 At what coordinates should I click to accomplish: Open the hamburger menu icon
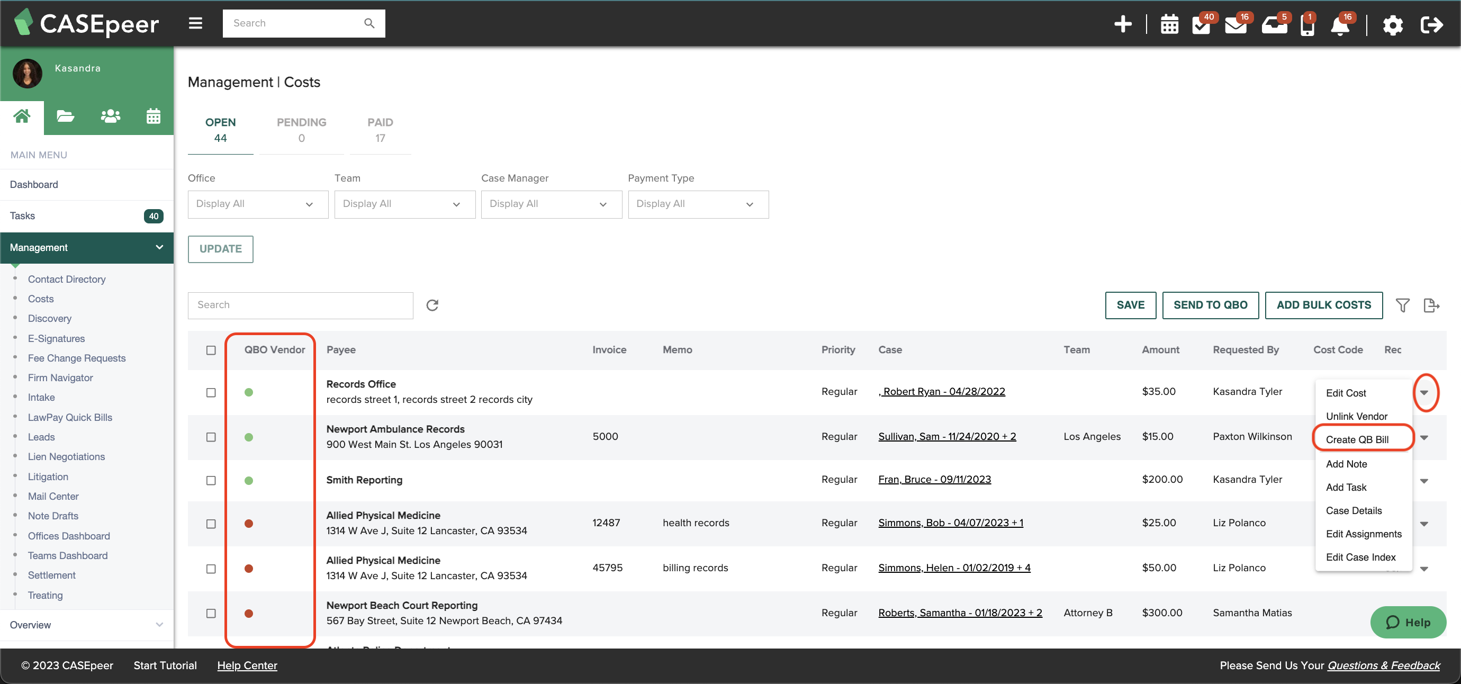pos(196,23)
